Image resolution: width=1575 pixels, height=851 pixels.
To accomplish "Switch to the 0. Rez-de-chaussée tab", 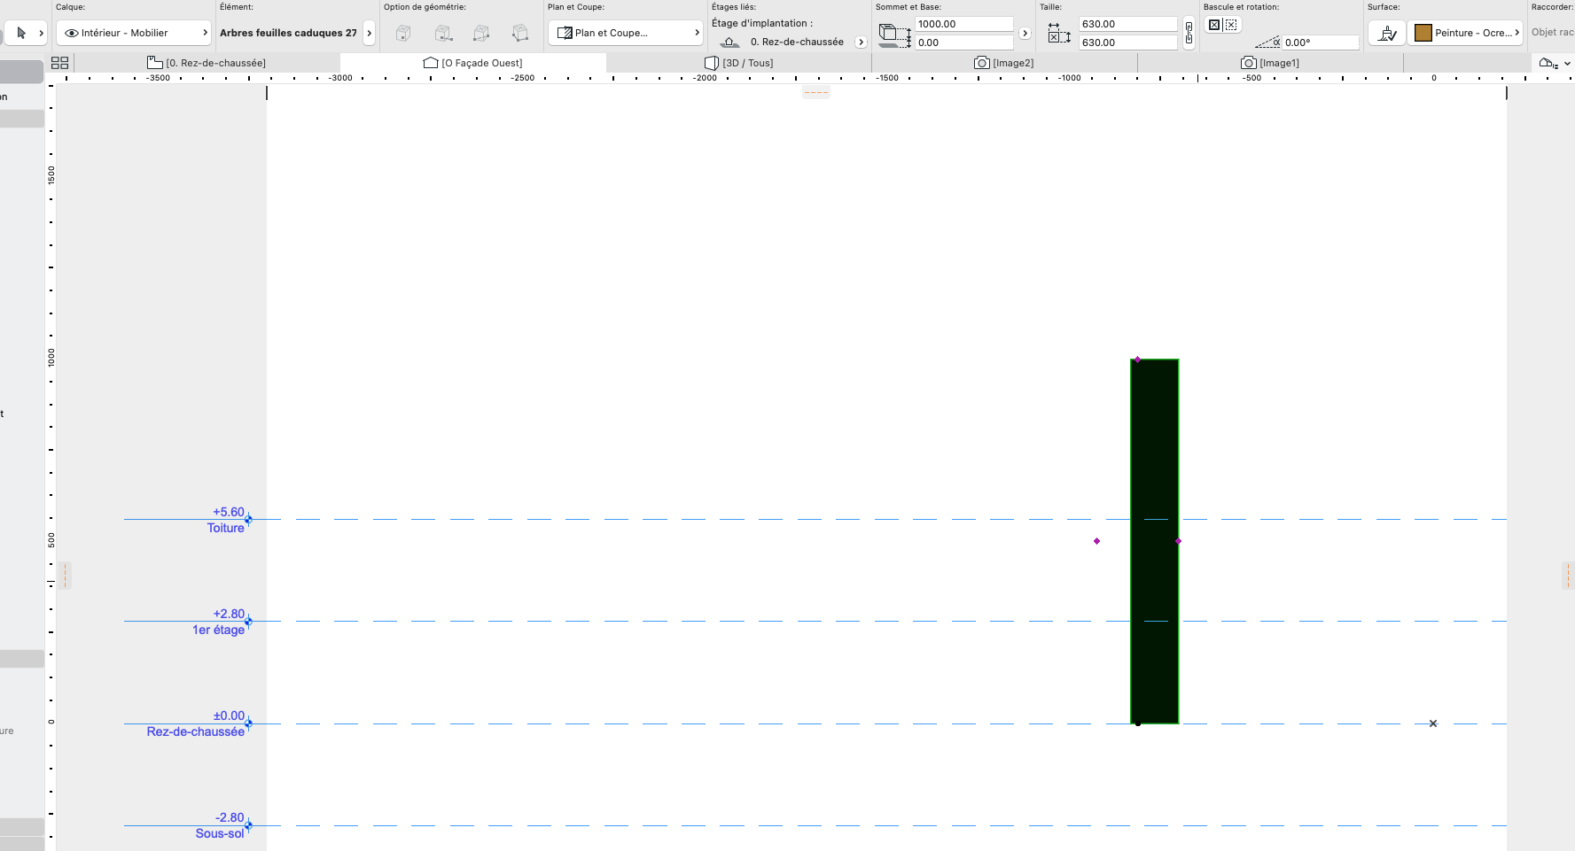I will click(x=207, y=63).
